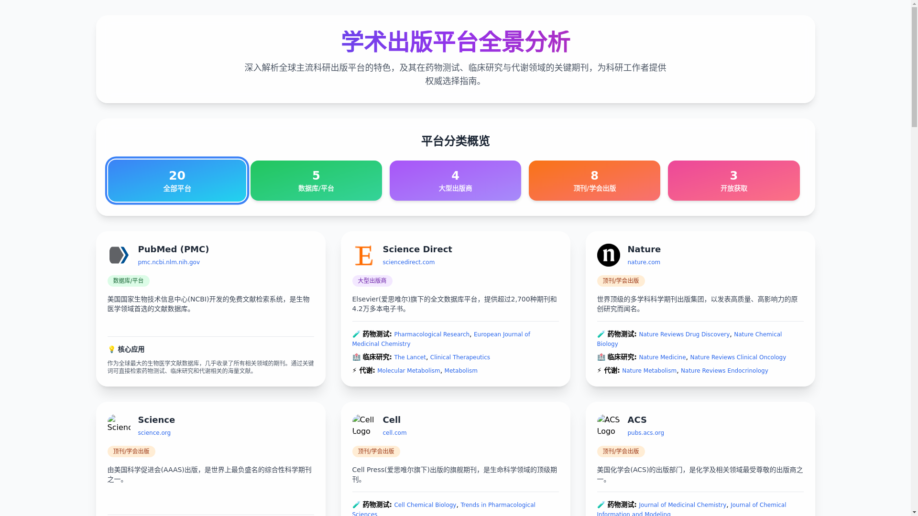The width and height of the screenshot is (918, 516).
Task: Click the lightning icon in Science Direct card
Action: click(x=354, y=371)
